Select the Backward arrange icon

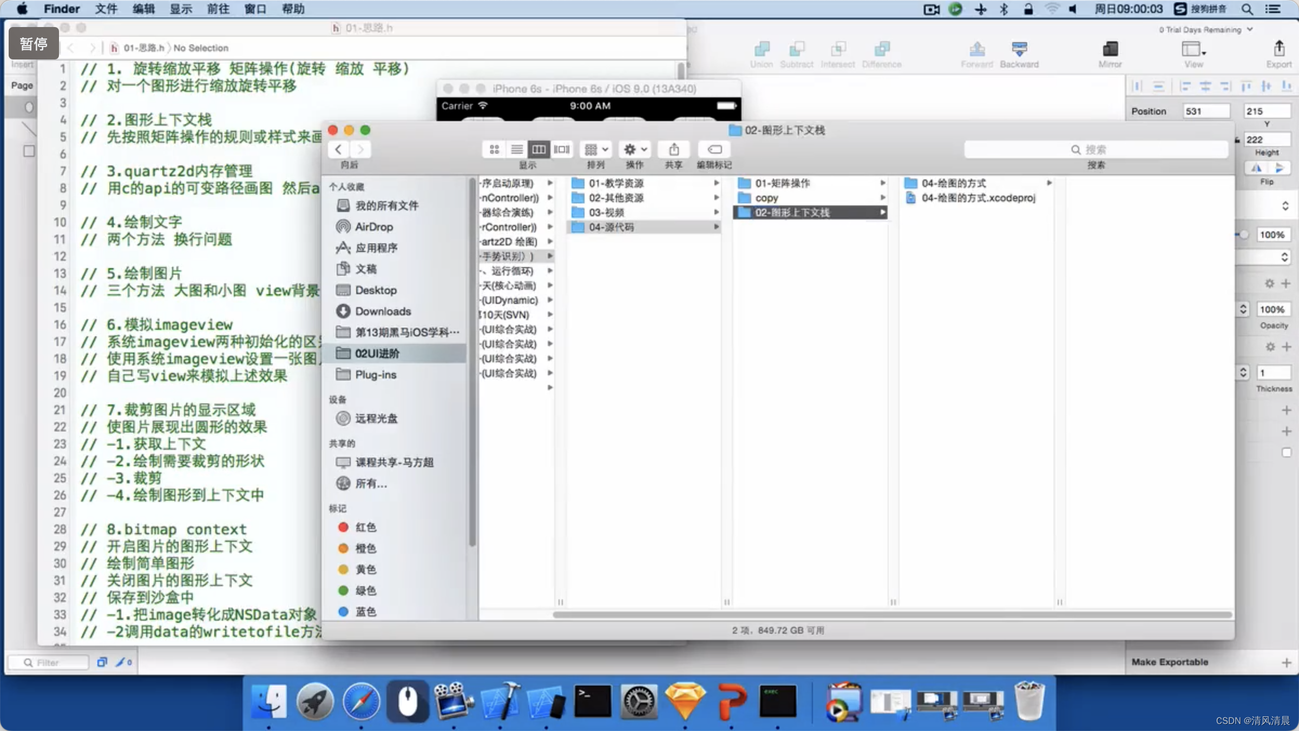(x=1018, y=50)
